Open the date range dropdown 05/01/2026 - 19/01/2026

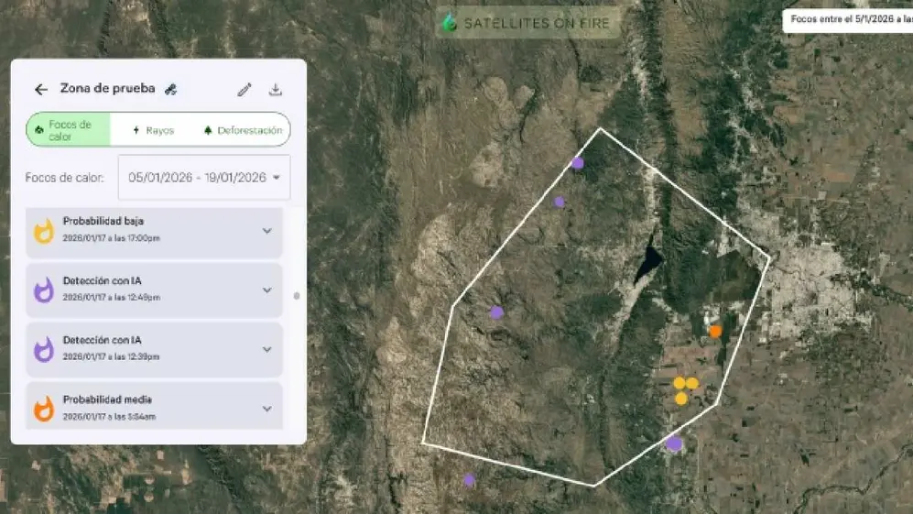click(204, 177)
